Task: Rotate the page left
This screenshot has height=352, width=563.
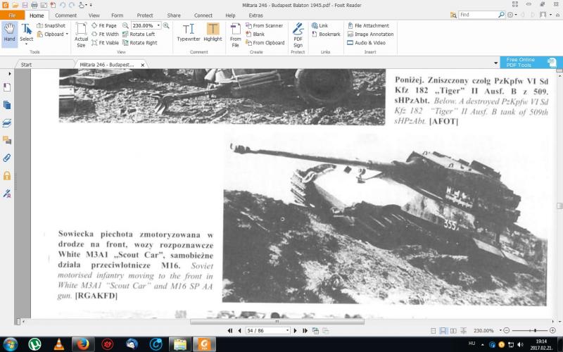Action: click(141, 34)
